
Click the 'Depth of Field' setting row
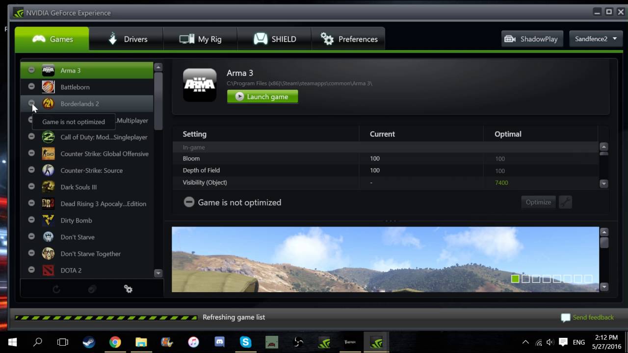click(385, 170)
